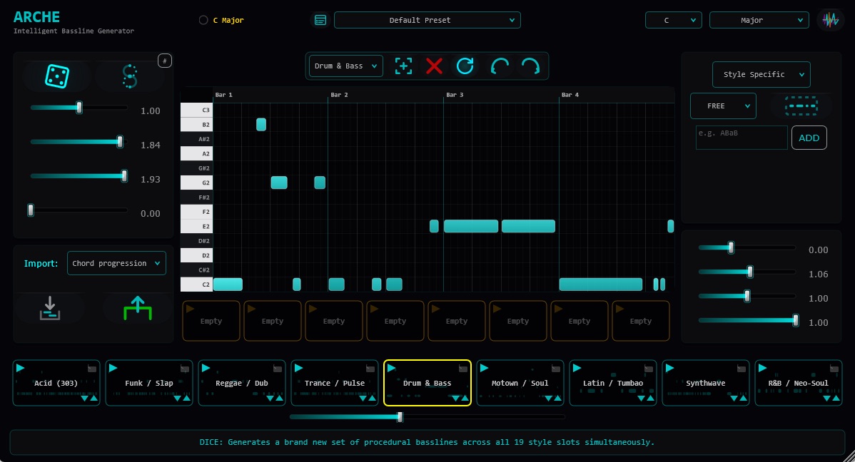Play the Synthwave style preview
Viewport: 855px width, 462px height.
[x=669, y=368]
